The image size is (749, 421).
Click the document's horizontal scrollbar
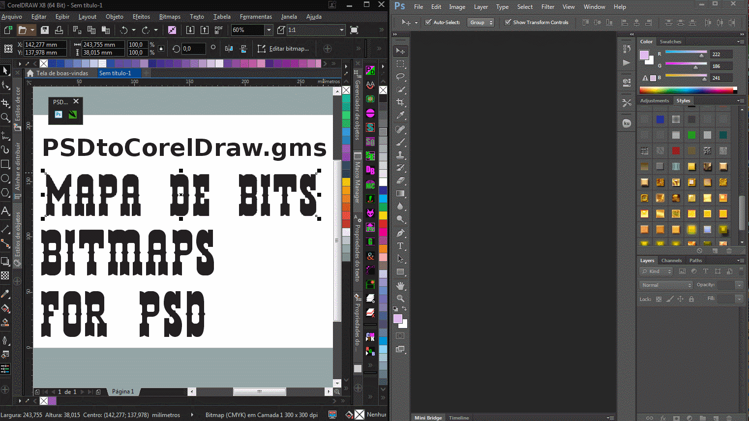click(259, 391)
